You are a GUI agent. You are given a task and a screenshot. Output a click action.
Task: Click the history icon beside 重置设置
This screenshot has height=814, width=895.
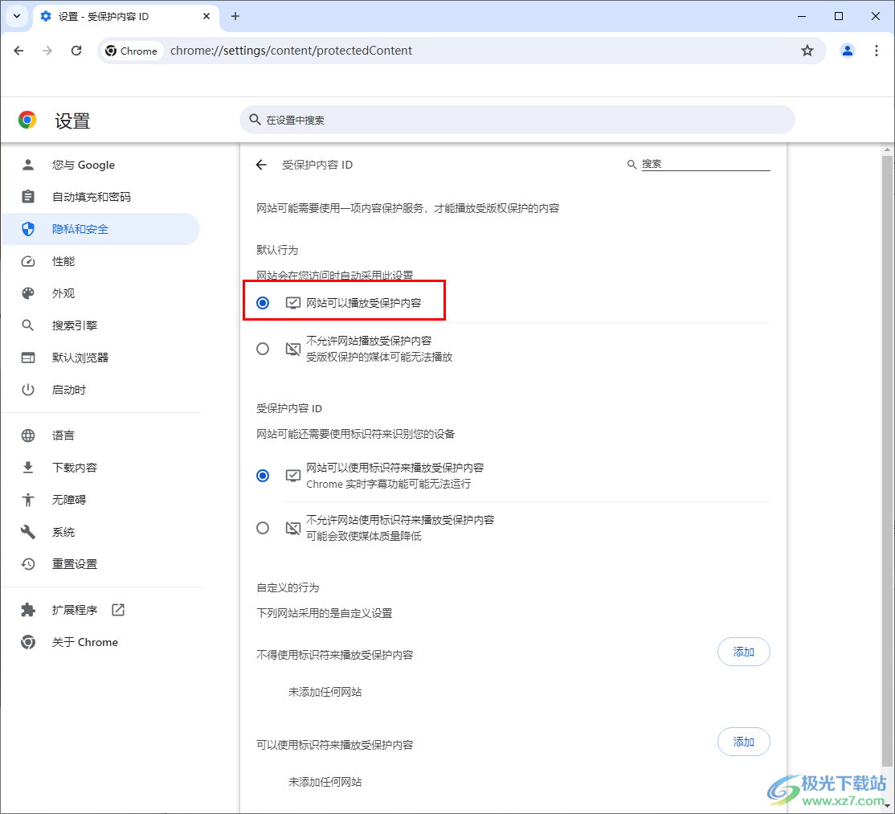point(28,564)
